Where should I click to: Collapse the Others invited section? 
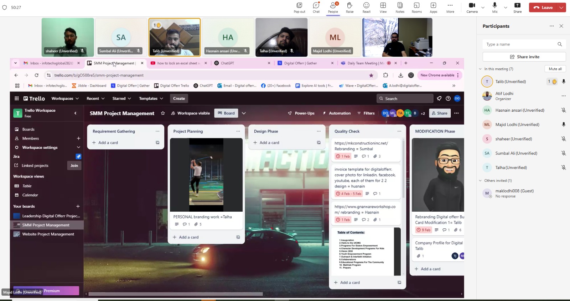pyautogui.click(x=480, y=181)
